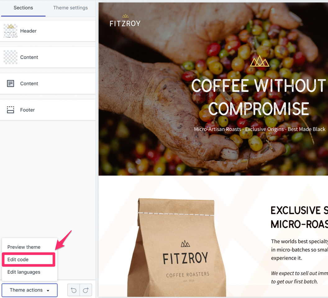Open the Footer section row
Image resolution: width=328 pixels, height=298 pixels.
[48, 110]
